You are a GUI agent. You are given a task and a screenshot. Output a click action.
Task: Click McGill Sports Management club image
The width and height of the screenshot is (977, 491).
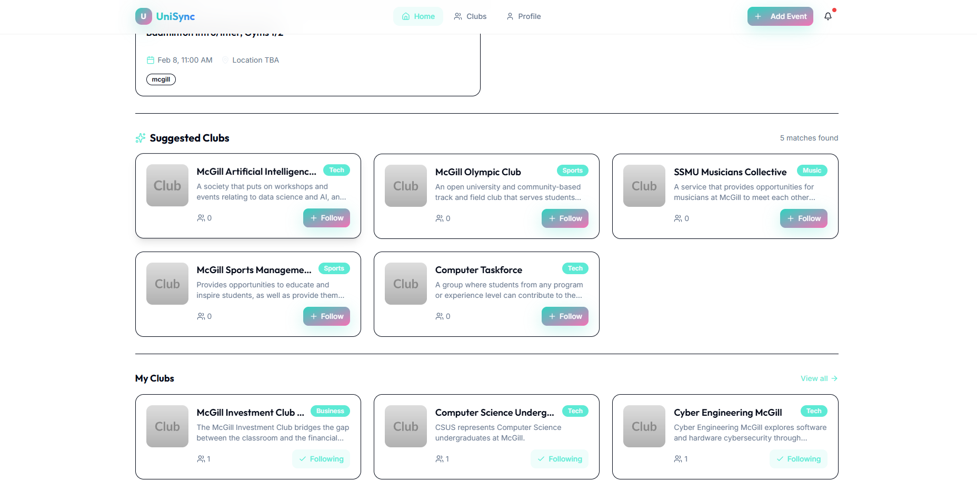coord(167,284)
